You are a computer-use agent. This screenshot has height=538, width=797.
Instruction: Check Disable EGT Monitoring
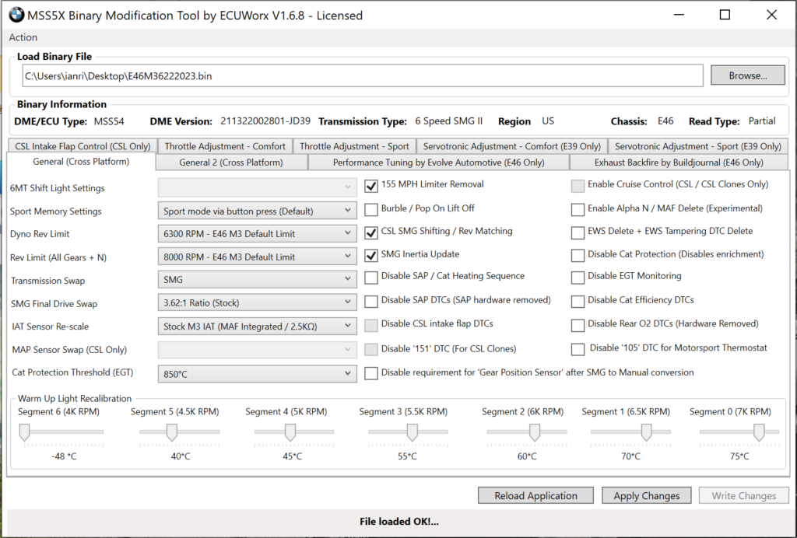click(578, 277)
